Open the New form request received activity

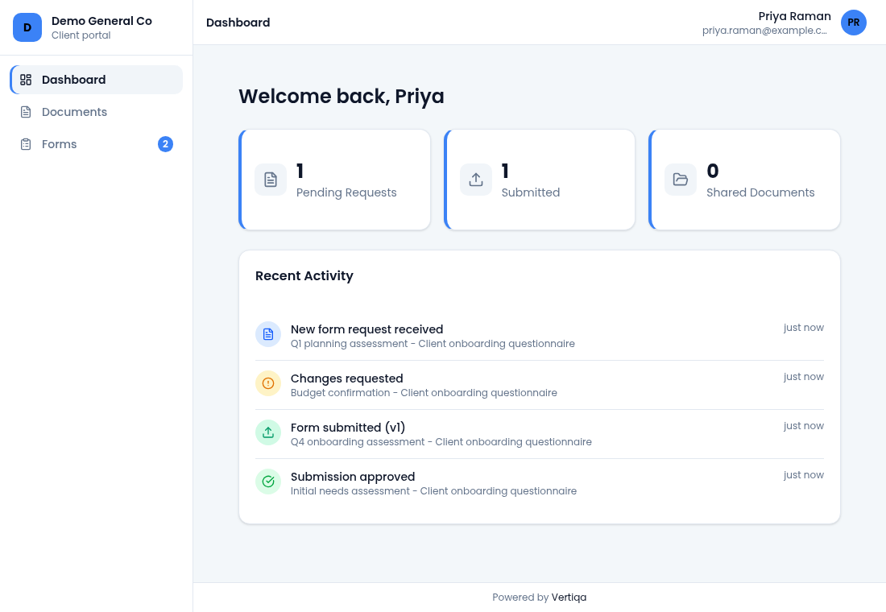click(x=540, y=336)
